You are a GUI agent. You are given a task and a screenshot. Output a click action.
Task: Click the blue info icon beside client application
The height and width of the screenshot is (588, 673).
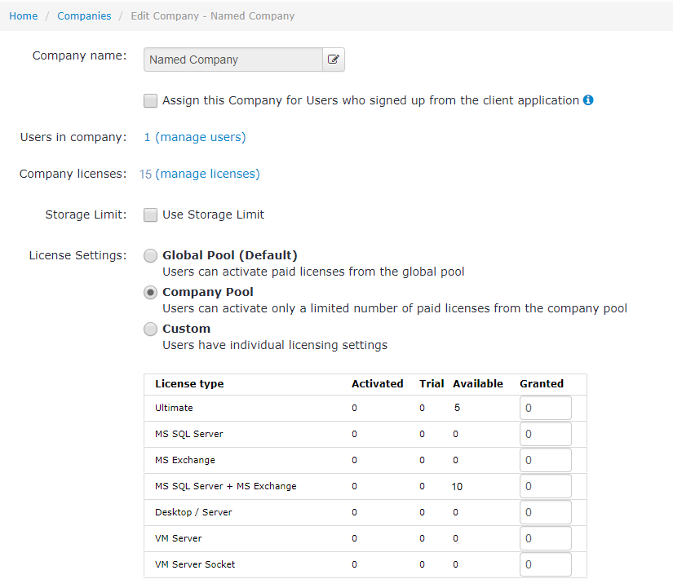588,100
